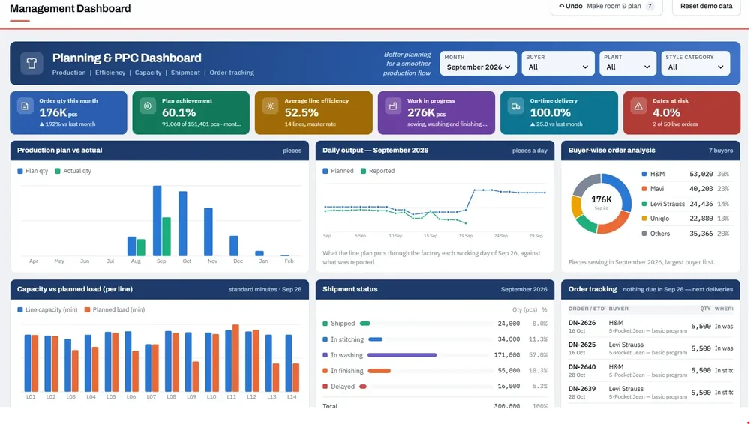Click the In stitching status row label

point(346,339)
